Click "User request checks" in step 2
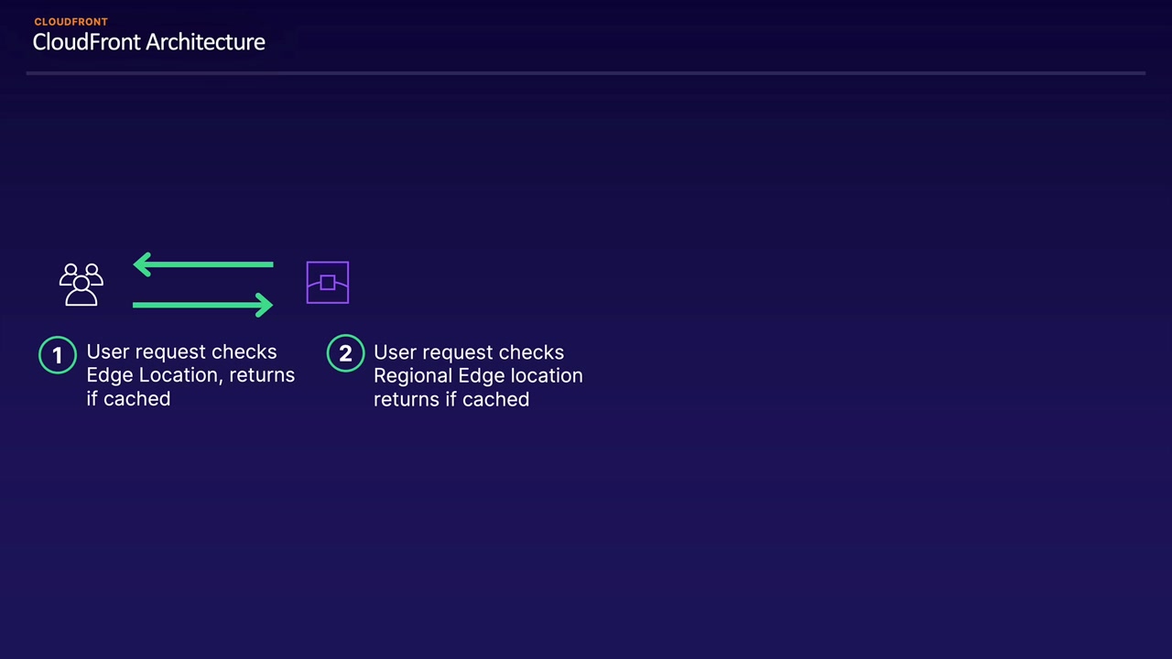 (x=469, y=352)
